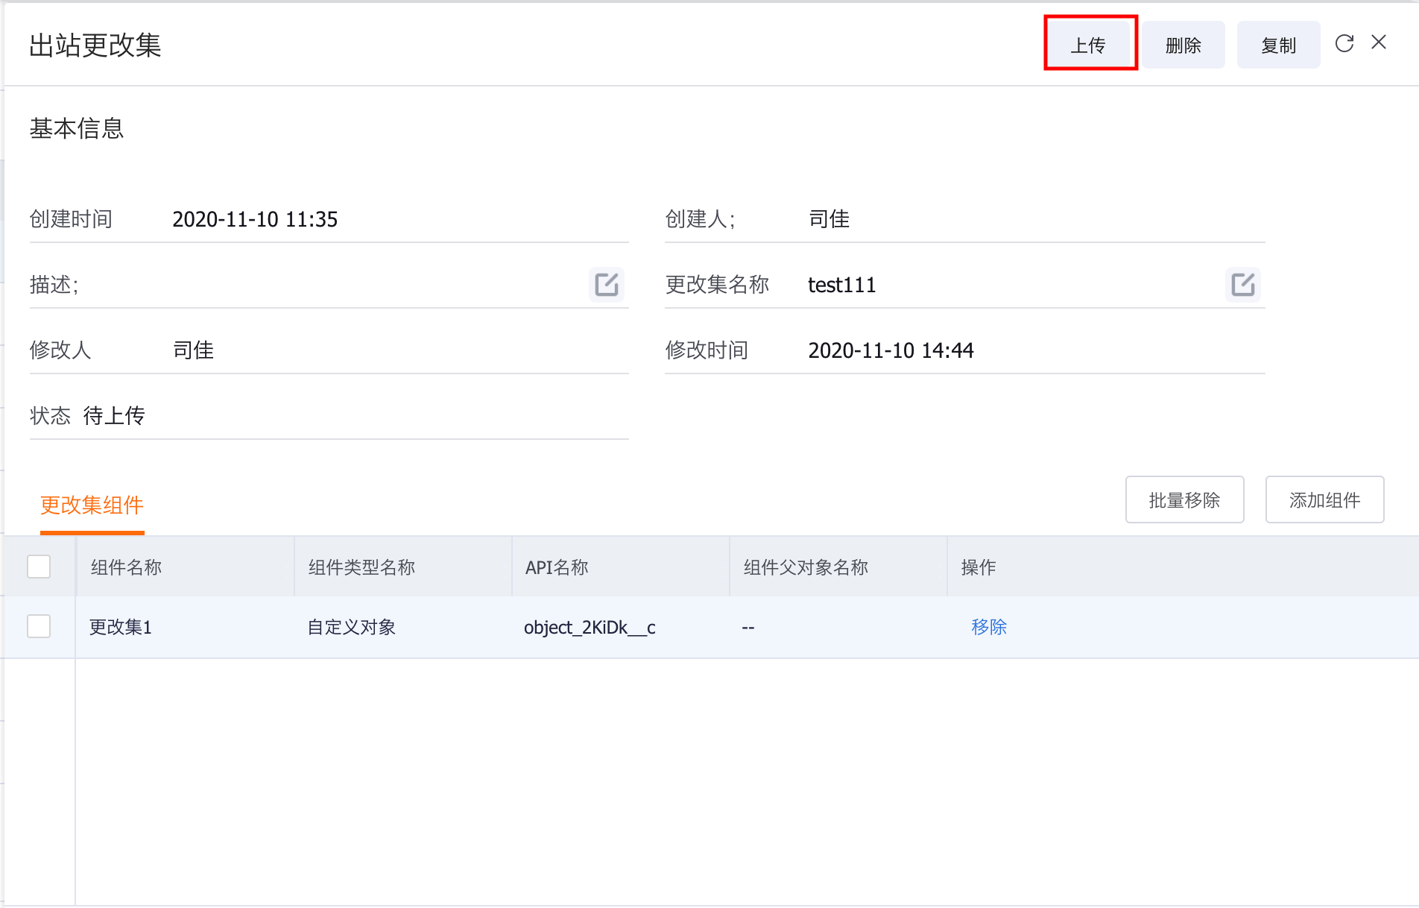The image size is (1419, 908).
Task: Switch to the 更改集组件 tab
Action: (x=92, y=506)
